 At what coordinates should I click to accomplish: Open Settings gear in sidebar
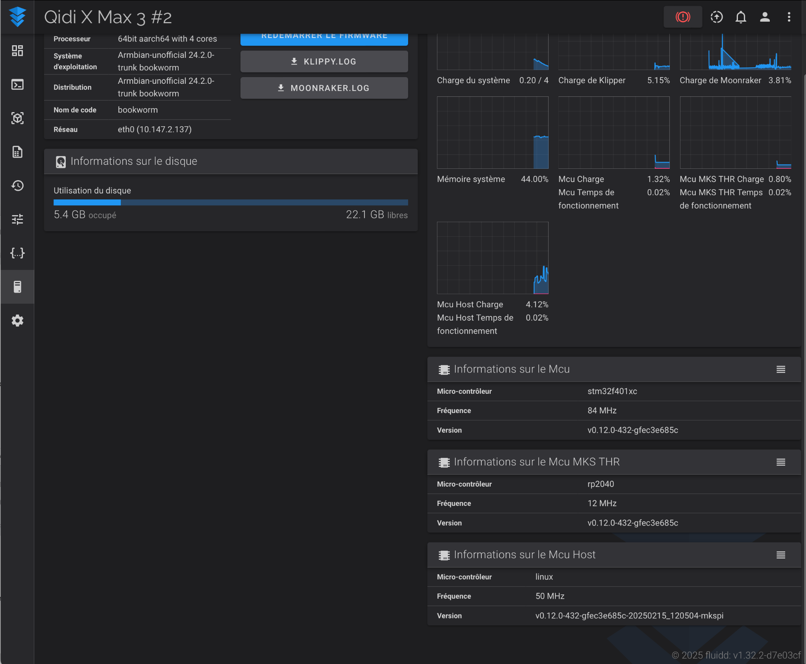[x=17, y=321]
